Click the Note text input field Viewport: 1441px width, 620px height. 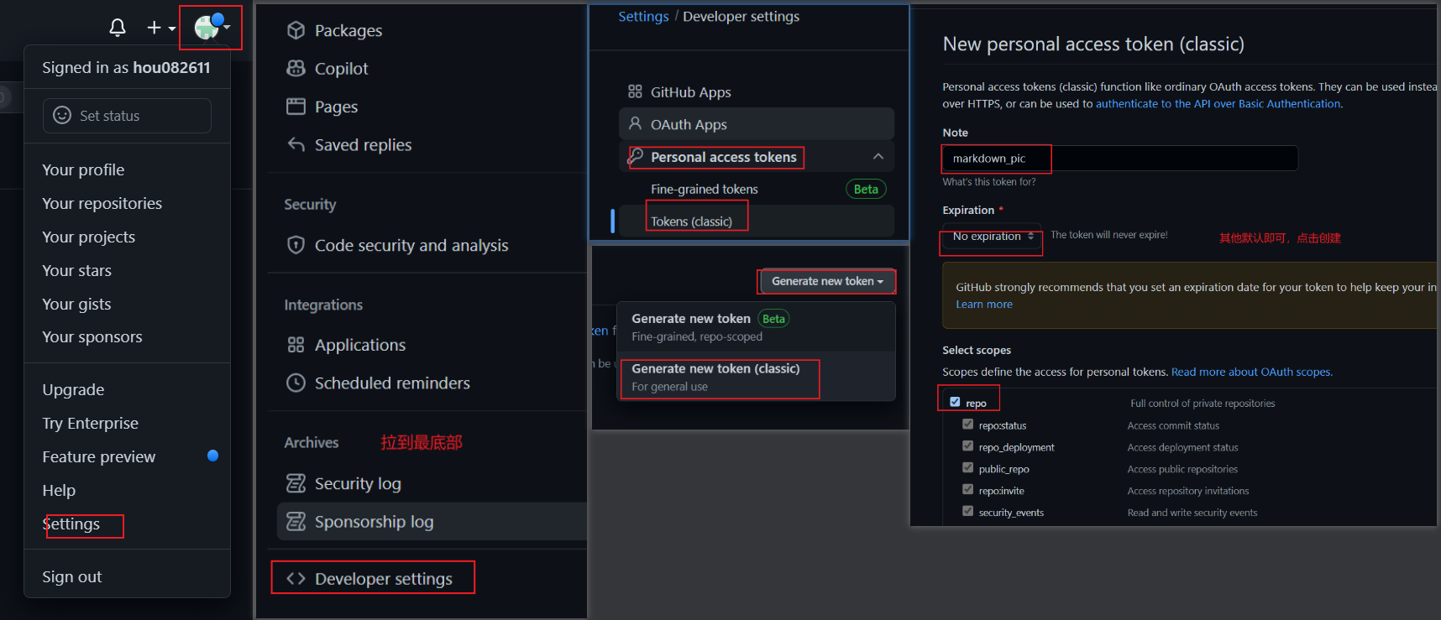(x=1119, y=159)
